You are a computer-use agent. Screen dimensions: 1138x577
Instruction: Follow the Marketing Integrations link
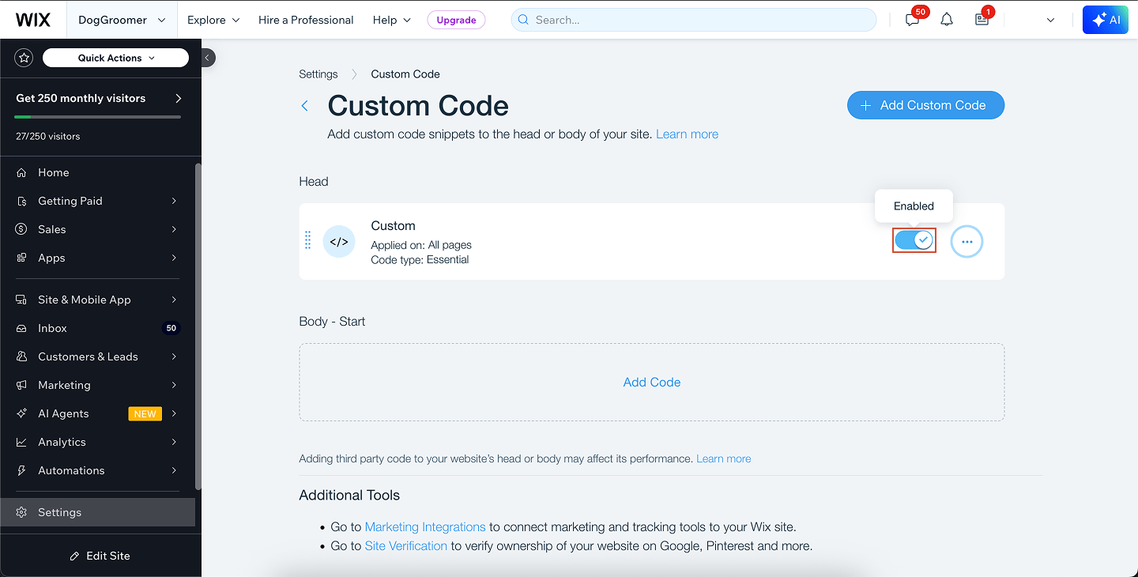tap(425, 526)
